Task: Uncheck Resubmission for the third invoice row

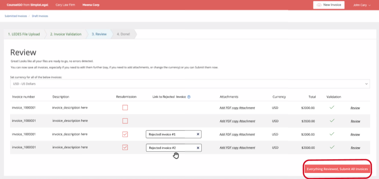Action: click(x=125, y=134)
